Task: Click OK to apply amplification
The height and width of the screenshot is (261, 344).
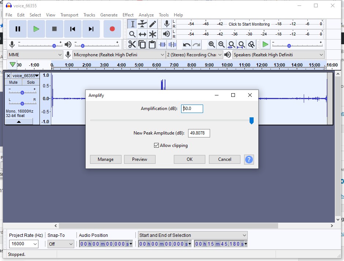Action: pyautogui.click(x=190, y=159)
